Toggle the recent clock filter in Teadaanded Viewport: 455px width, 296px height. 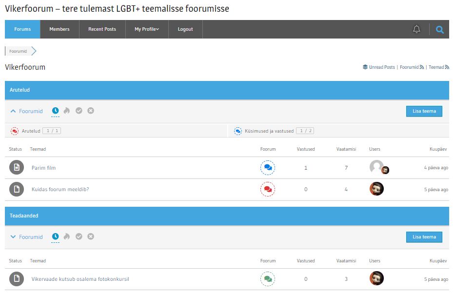(55, 237)
